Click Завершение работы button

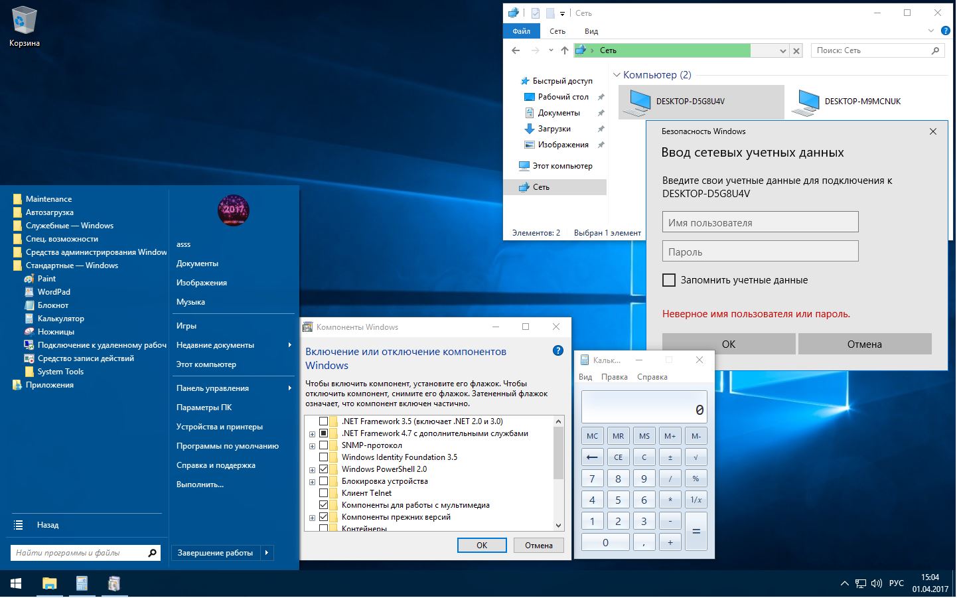216,553
